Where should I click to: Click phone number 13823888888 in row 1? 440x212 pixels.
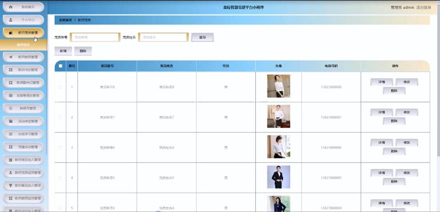tap(331, 87)
